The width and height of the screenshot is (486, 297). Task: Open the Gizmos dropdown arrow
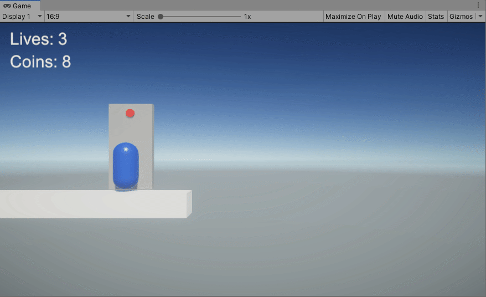point(480,17)
